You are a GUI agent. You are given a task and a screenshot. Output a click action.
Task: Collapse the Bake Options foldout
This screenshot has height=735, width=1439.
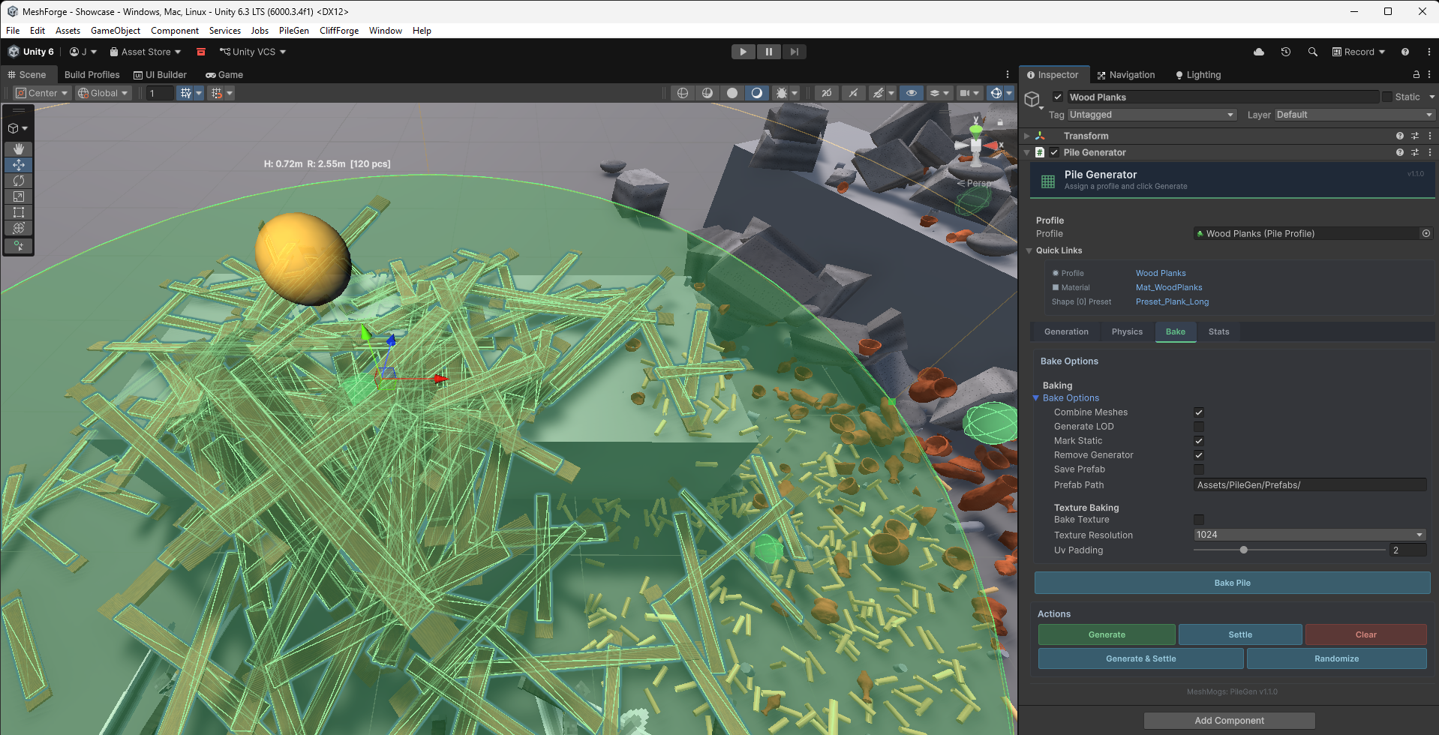click(x=1037, y=397)
